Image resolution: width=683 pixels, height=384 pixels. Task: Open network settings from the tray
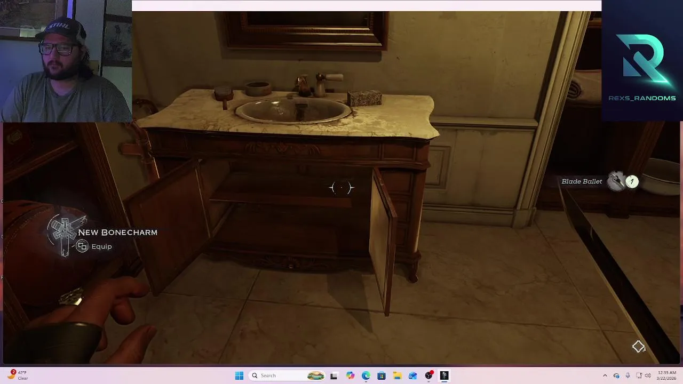click(x=639, y=375)
